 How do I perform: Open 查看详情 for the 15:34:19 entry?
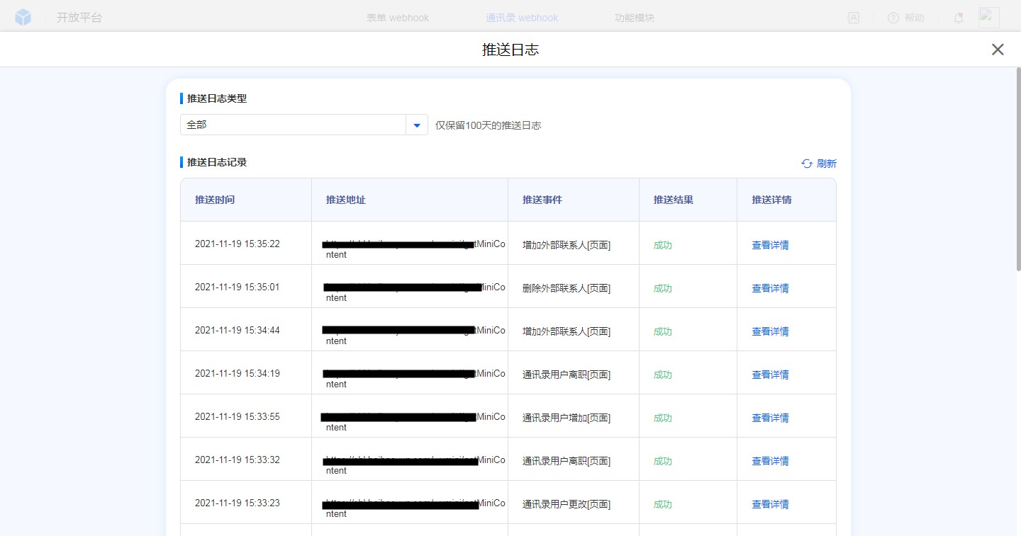click(770, 375)
